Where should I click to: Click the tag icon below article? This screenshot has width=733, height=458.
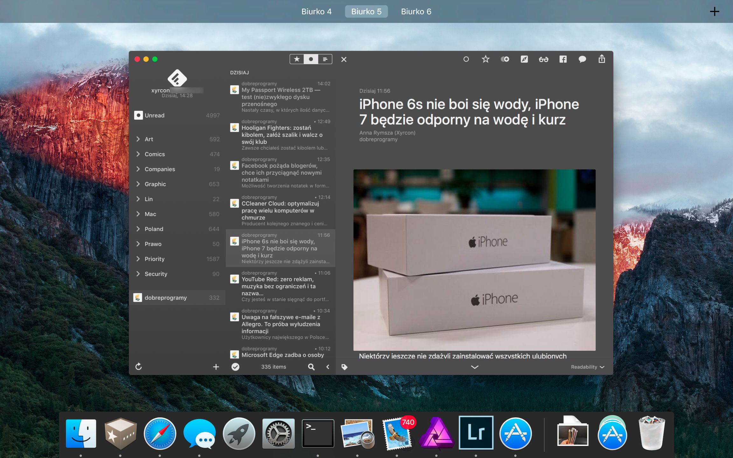(344, 367)
